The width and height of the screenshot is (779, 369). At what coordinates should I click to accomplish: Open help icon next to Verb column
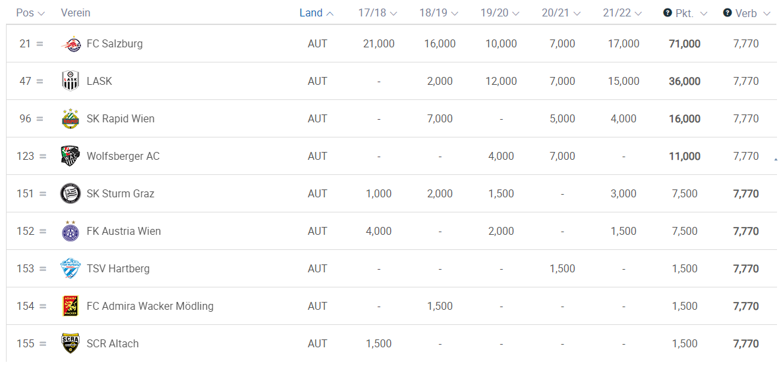click(728, 13)
